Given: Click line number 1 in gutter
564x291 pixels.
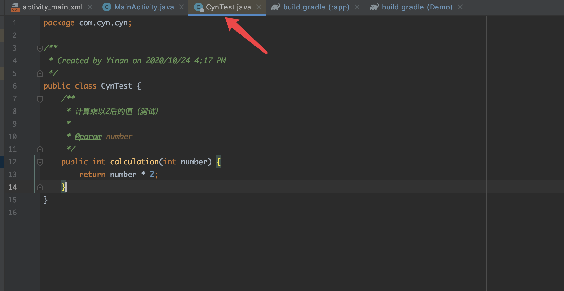Looking at the screenshot, I should (15, 23).
